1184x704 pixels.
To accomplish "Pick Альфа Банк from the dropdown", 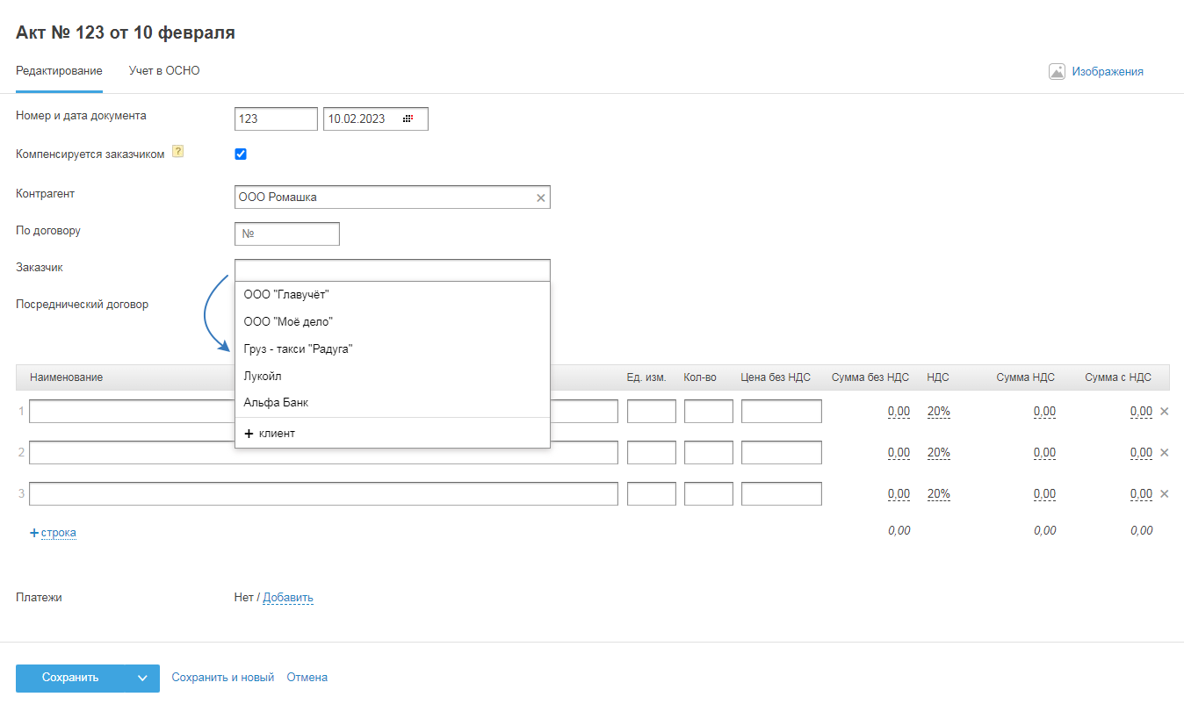I will (276, 403).
